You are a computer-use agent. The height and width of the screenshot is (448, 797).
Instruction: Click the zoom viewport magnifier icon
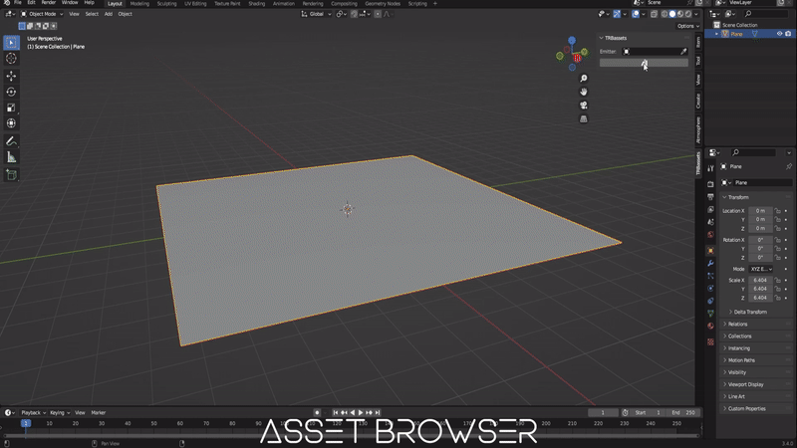[584, 79]
